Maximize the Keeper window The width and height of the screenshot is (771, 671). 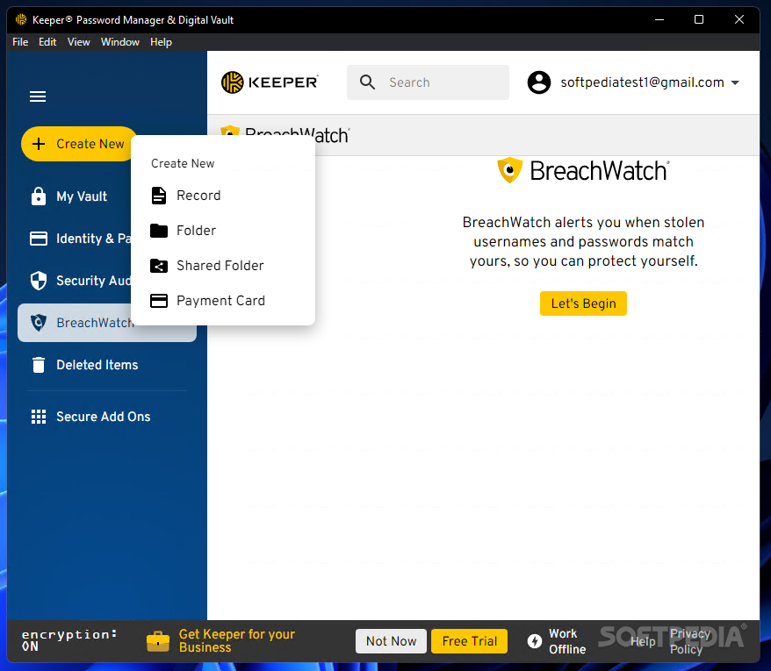(x=699, y=19)
